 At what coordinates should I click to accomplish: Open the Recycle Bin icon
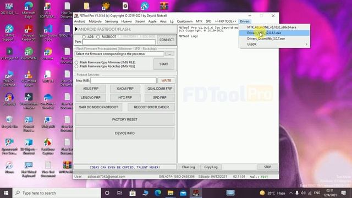pyautogui.click(x=9, y=122)
